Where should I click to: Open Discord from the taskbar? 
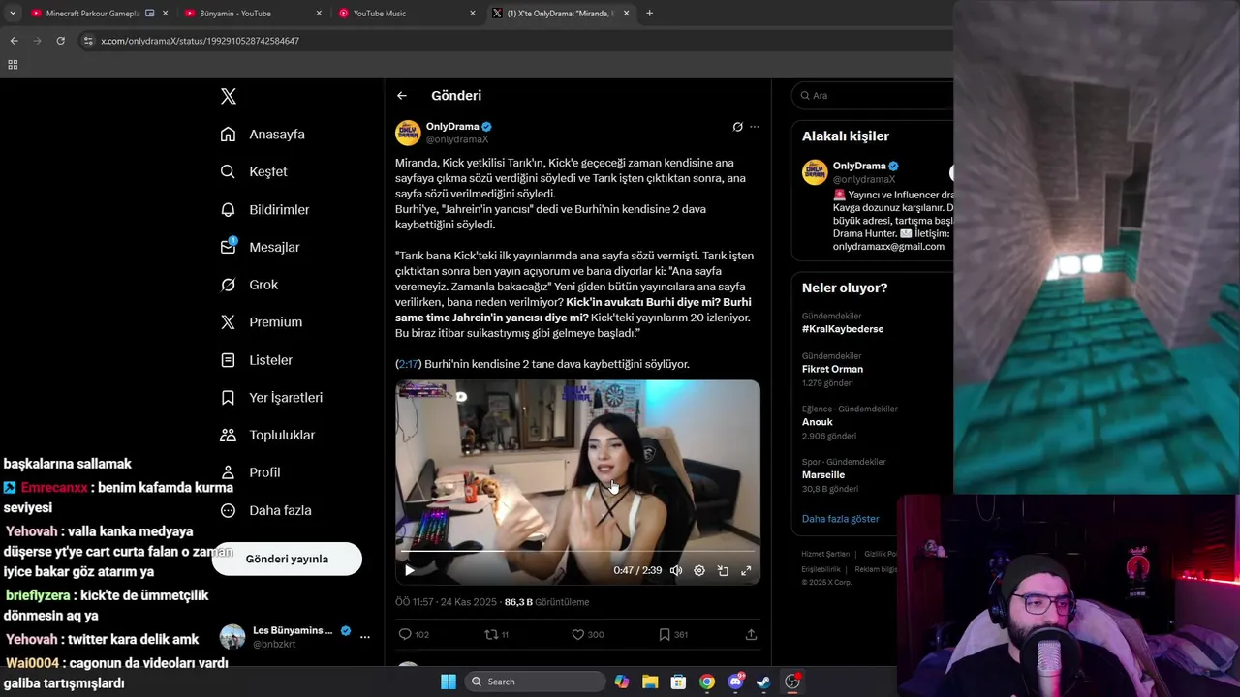(x=735, y=682)
